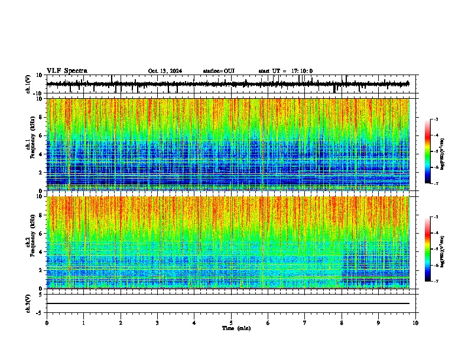This screenshot has height=362, width=468.
Task: Click the 'start UT = 17:10:0' label
Action: [285, 71]
